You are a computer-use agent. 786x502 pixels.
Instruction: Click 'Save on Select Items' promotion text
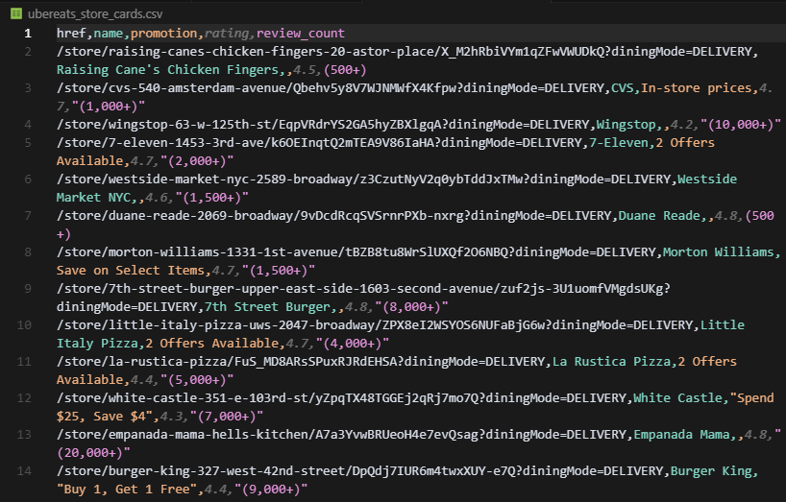coord(131,271)
